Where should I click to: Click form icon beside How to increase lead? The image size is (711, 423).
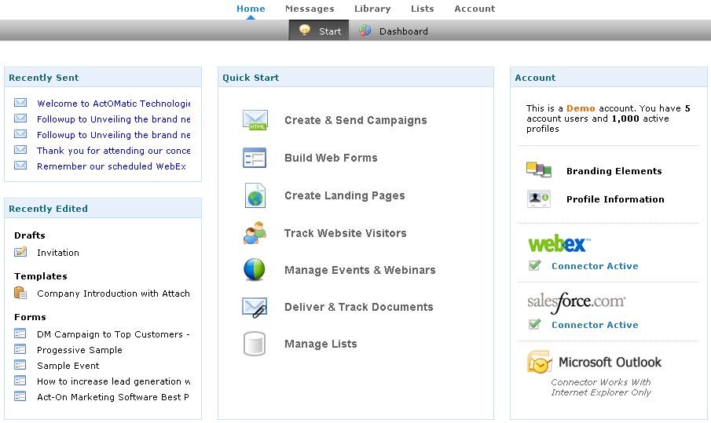[x=20, y=381]
